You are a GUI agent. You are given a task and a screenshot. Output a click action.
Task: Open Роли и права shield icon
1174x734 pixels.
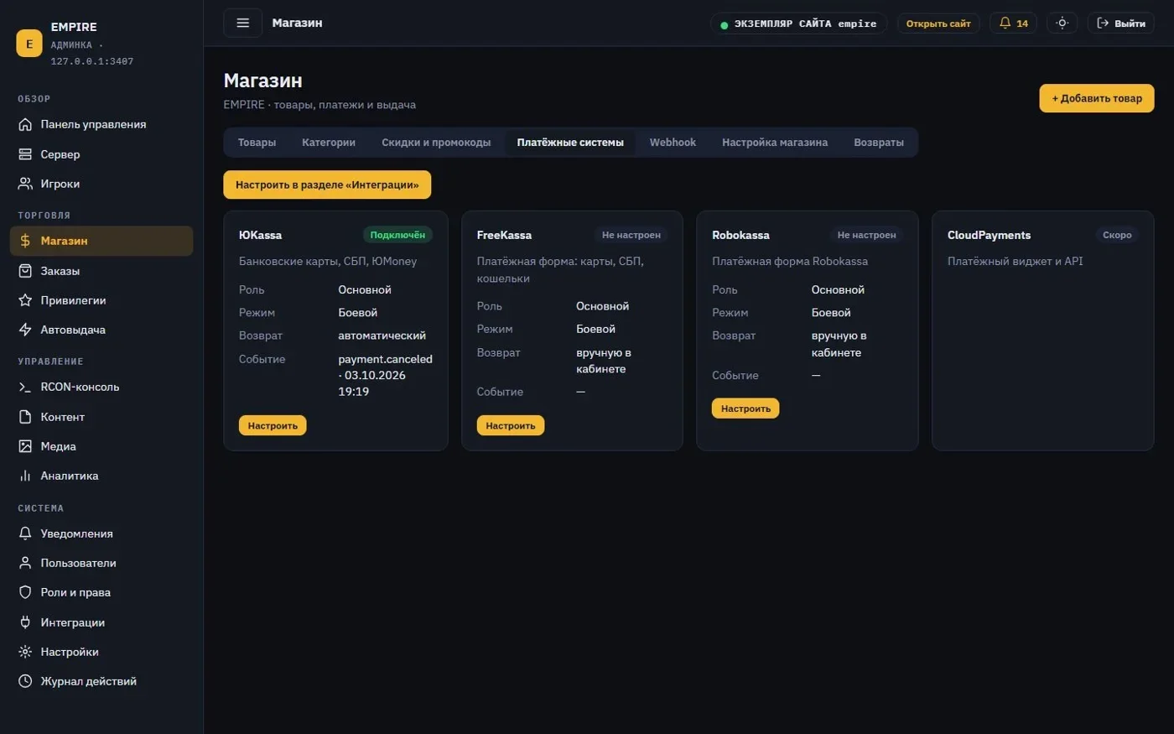click(x=25, y=592)
